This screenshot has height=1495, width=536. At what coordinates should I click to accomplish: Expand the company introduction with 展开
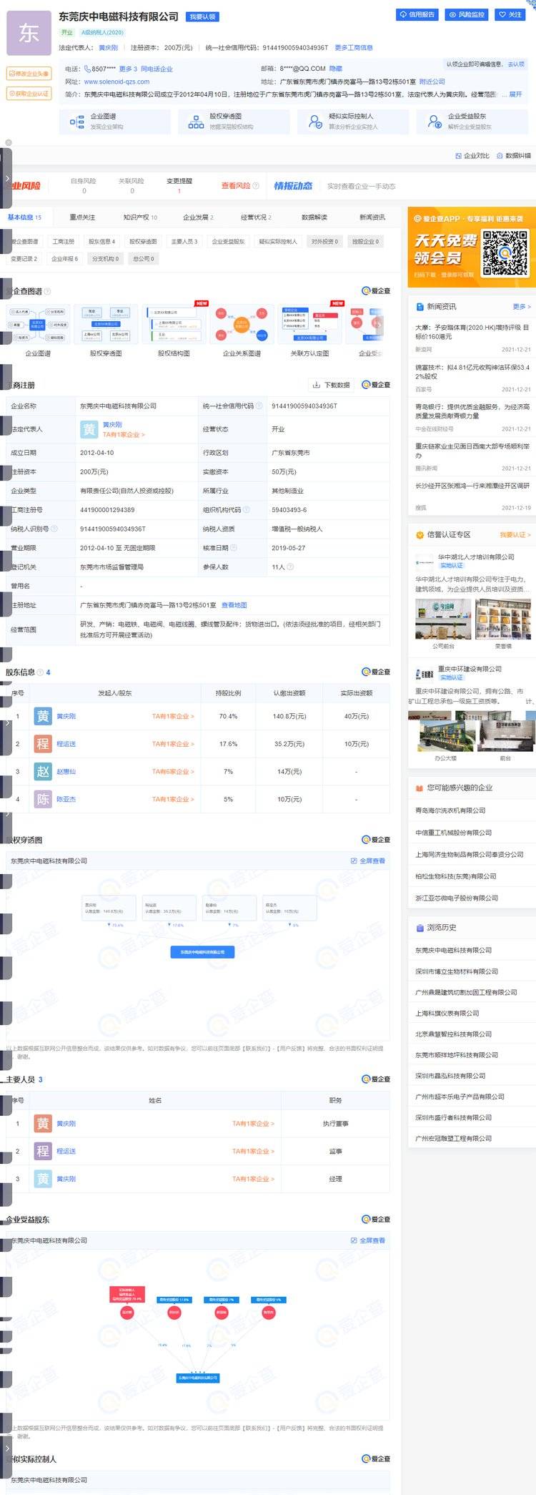click(515, 94)
